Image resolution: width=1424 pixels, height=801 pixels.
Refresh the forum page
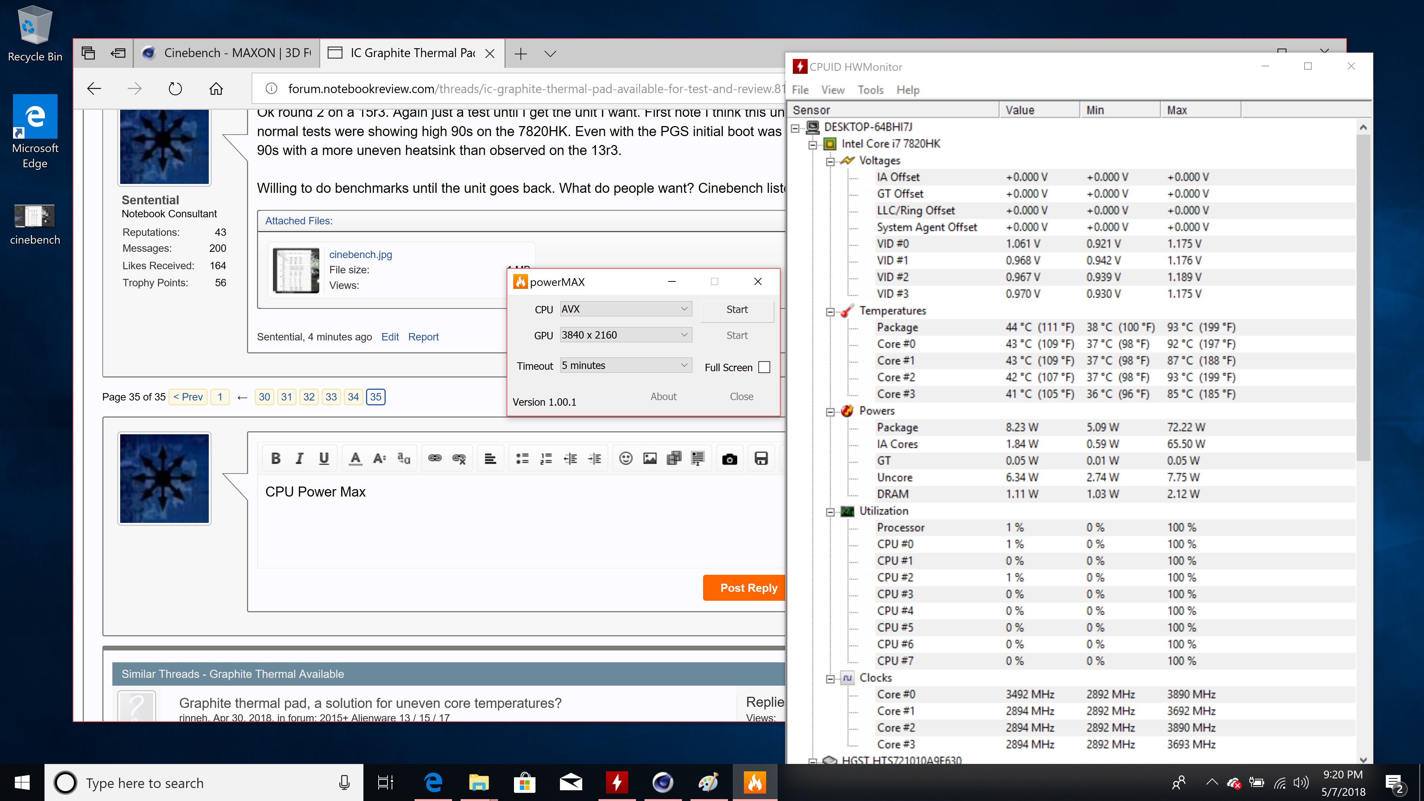tap(175, 89)
